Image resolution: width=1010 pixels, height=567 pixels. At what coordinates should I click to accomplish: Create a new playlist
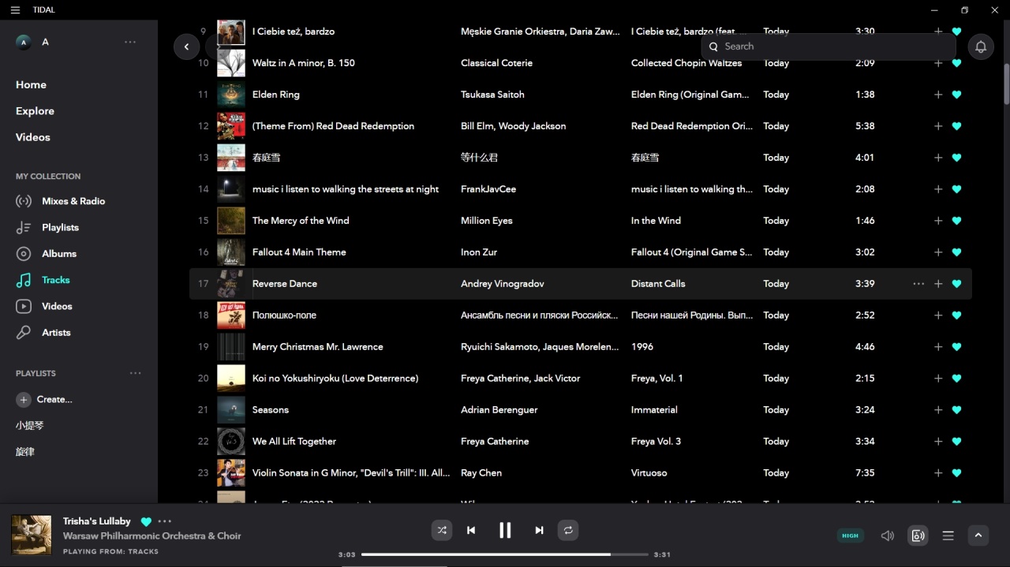(x=44, y=400)
